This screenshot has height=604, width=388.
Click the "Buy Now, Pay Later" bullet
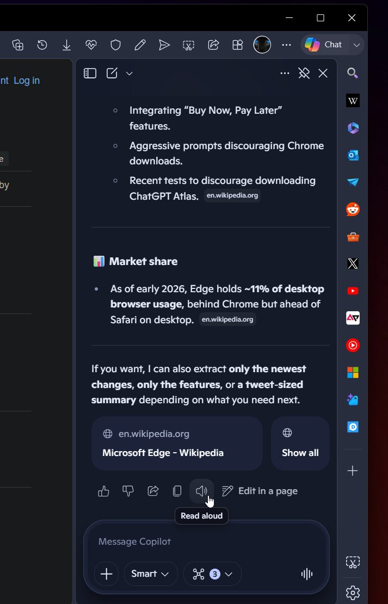[206, 118]
